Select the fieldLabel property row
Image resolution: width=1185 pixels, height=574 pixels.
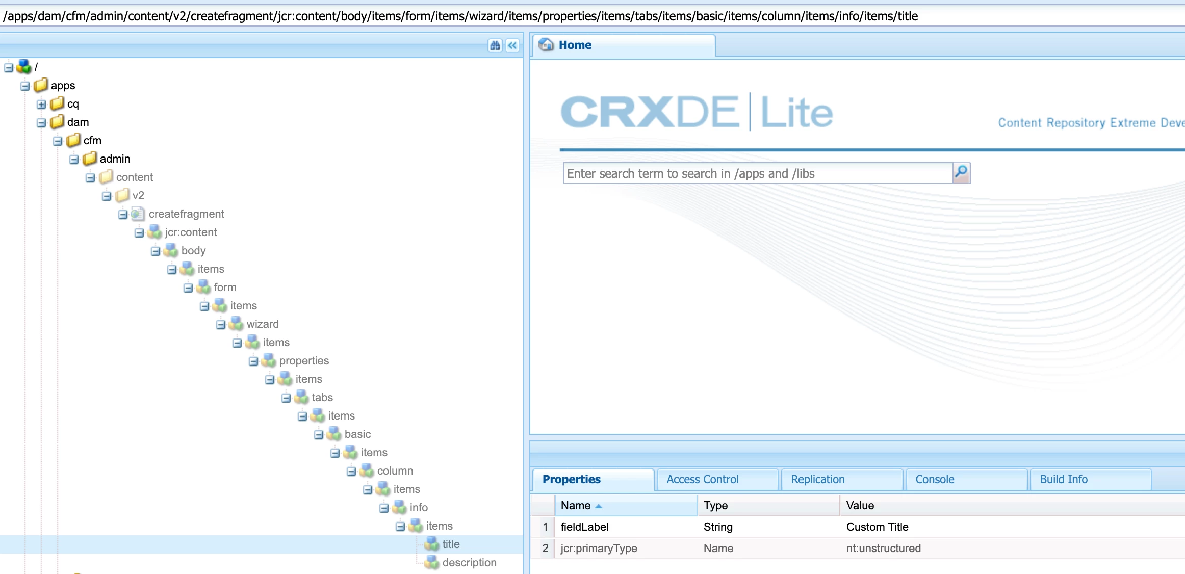click(584, 527)
